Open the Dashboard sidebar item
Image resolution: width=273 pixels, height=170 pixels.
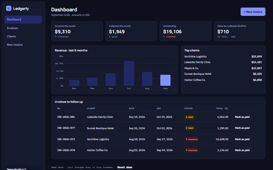tap(23, 19)
